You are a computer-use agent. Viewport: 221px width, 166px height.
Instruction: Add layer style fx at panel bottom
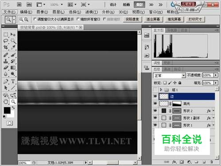click(x=174, y=162)
